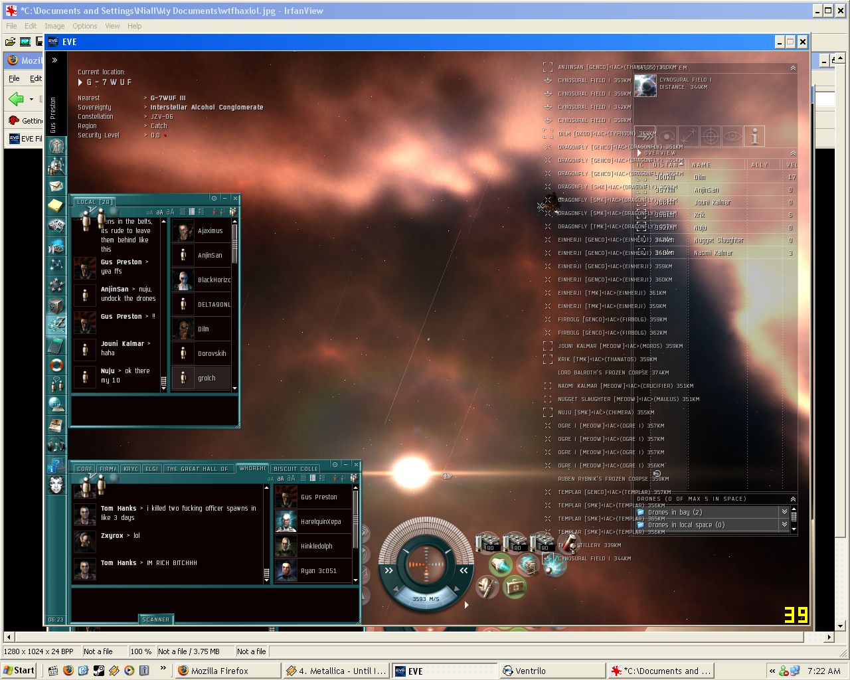Click the Keep at Range icon

pos(689,136)
